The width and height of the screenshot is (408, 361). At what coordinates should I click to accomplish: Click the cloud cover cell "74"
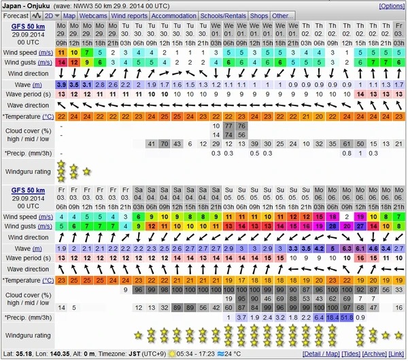[x=228, y=135]
